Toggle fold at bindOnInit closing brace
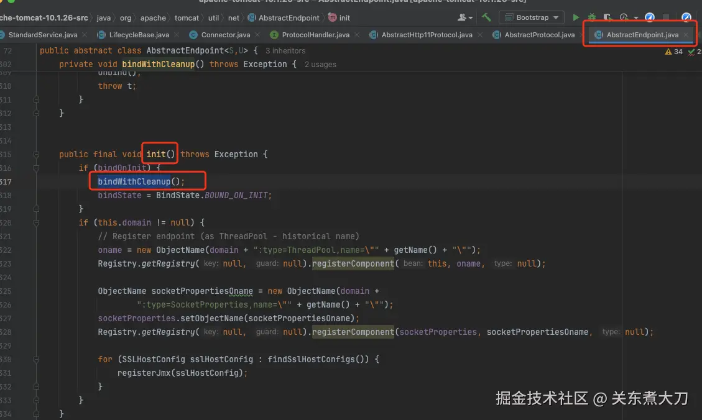702x420 pixels. (36, 209)
